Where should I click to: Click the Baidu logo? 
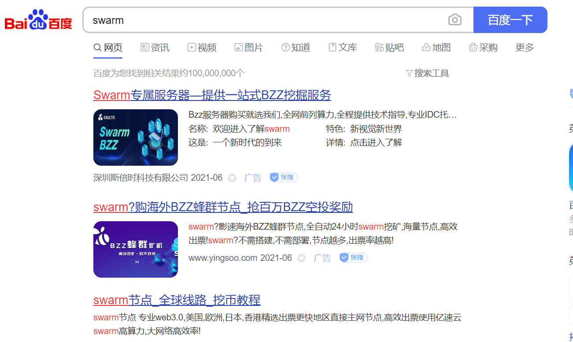pos(38,20)
